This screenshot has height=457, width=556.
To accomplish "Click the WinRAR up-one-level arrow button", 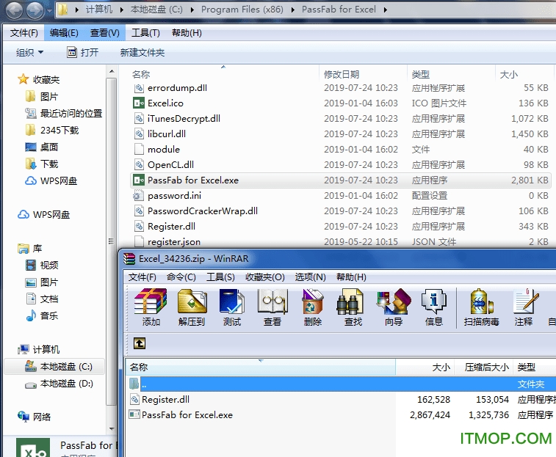I will coord(140,343).
